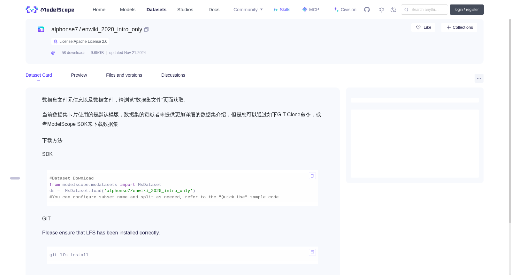The width and height of the screenshot is (511, 275).
Task: Click the 58 downloads text
Action: point(73,53)
